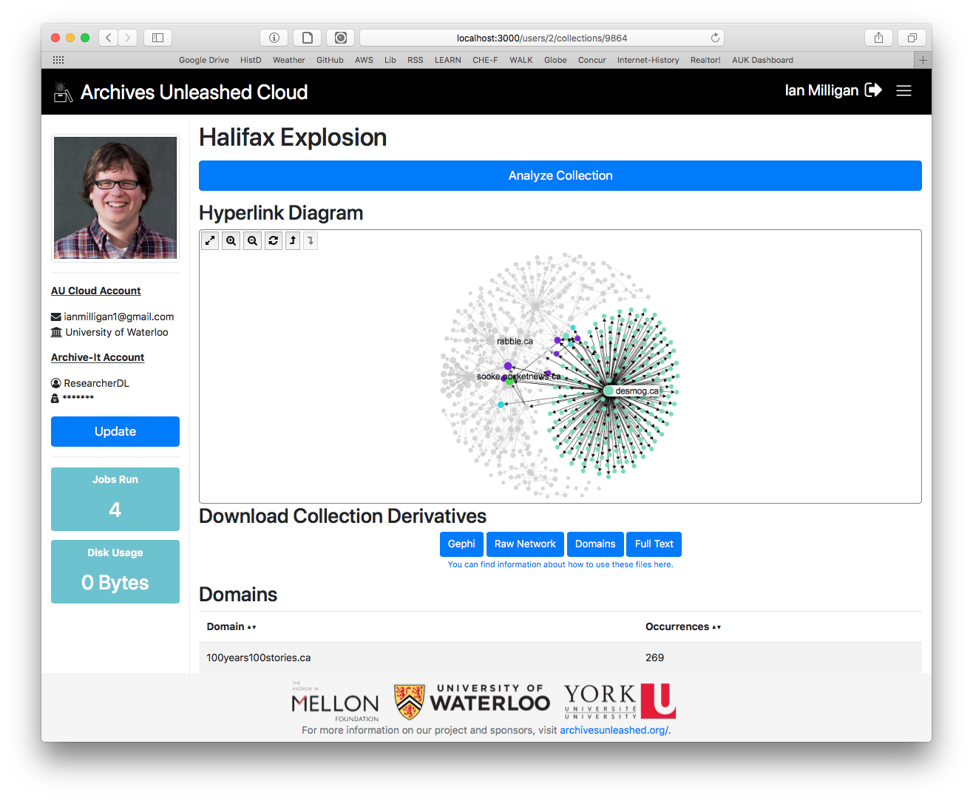Click the Analyze Collection button
Screen dimensions: 973x801
click(560, 175)
